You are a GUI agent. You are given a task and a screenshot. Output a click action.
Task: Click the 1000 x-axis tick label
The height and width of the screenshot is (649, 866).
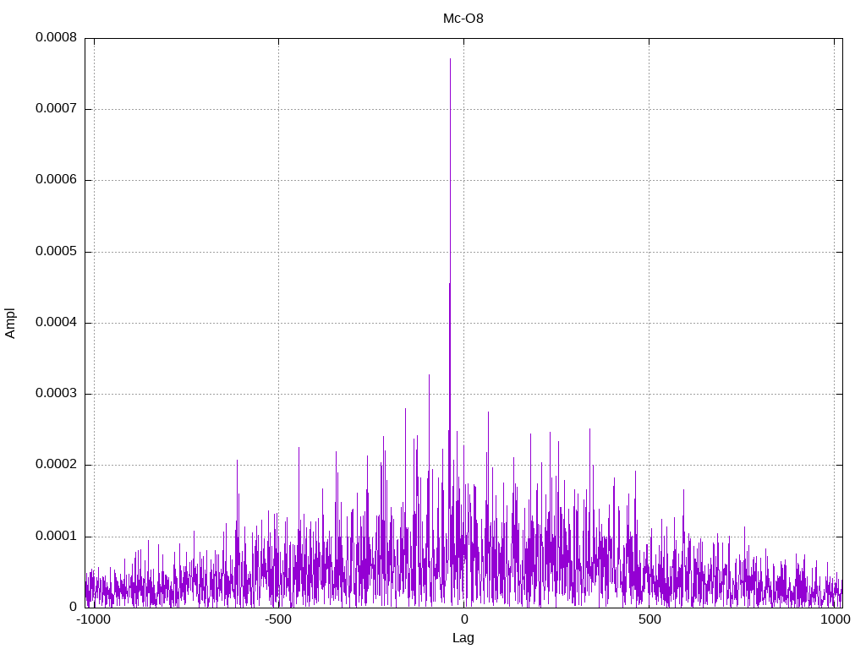pyautogui.click(x=835, y=619)
